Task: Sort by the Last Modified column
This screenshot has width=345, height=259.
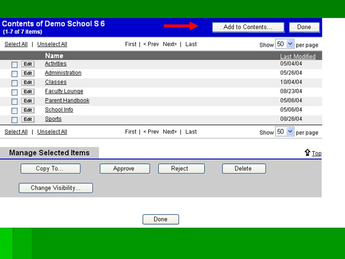Action: [298, 56]
